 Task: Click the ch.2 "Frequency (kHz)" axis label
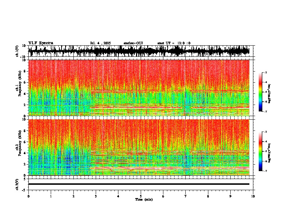[x=20, y=143]
